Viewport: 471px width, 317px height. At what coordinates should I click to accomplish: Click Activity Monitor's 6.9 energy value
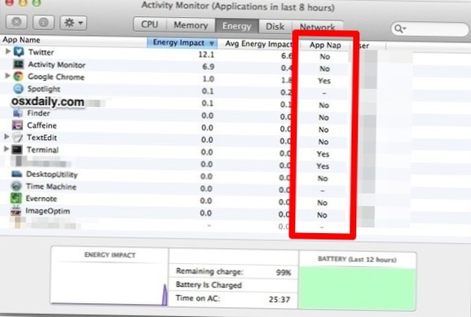208,66
